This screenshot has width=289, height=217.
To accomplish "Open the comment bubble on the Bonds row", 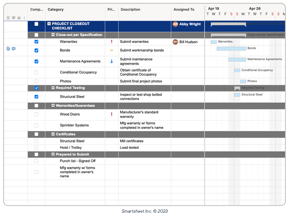I will coord(13,48).
